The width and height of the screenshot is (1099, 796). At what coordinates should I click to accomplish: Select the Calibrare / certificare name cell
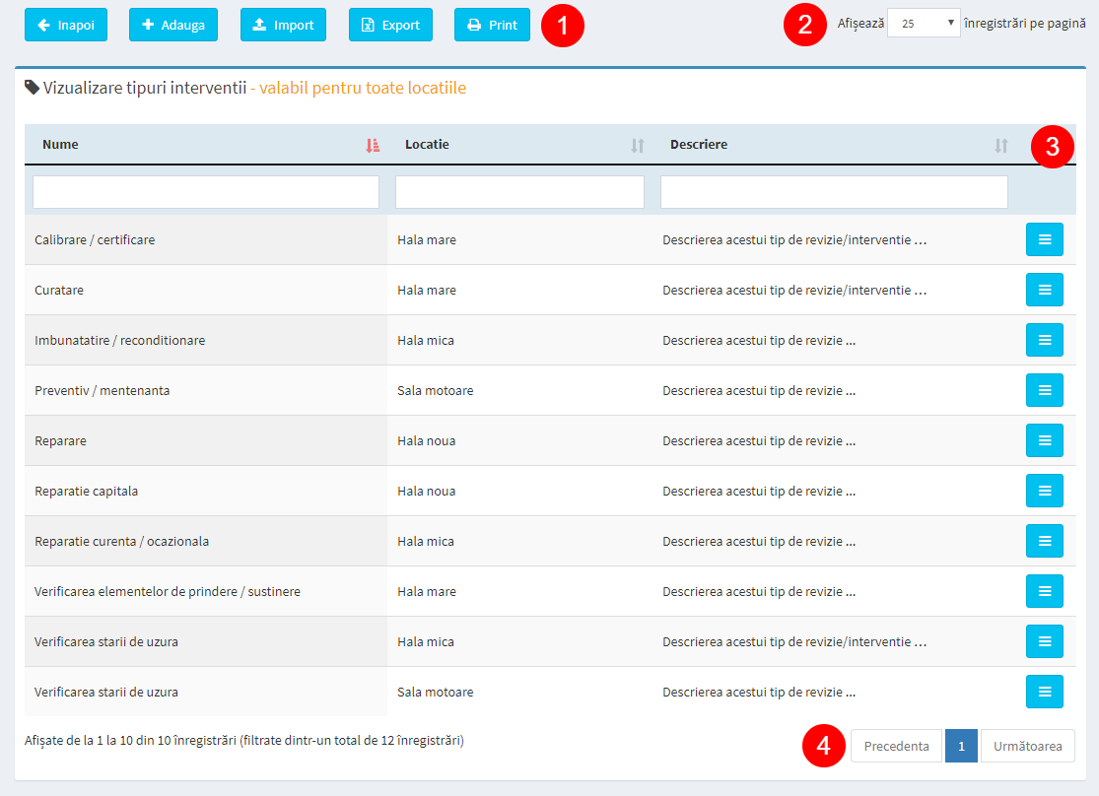pos(206,239)
